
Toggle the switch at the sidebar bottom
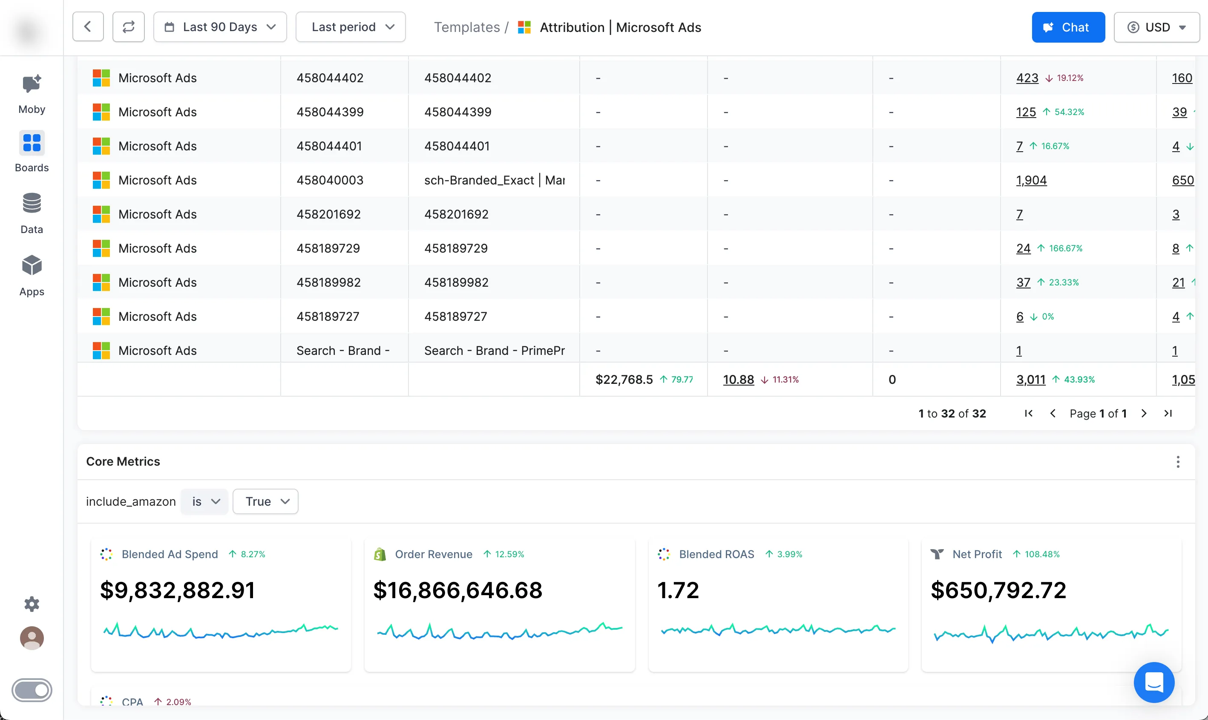(32, 690)
